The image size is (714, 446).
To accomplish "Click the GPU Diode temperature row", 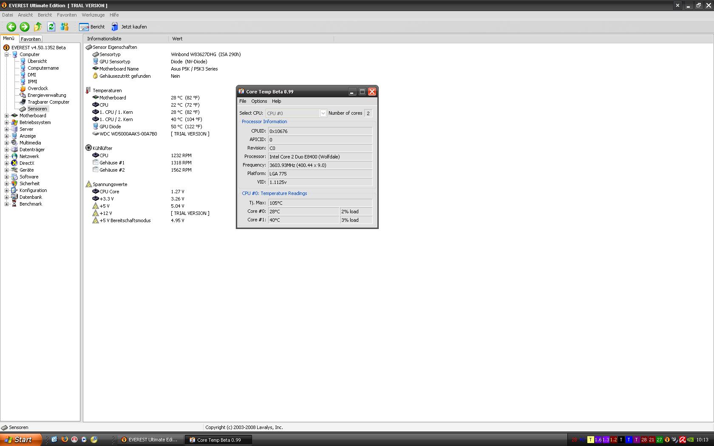I will 147,127.
